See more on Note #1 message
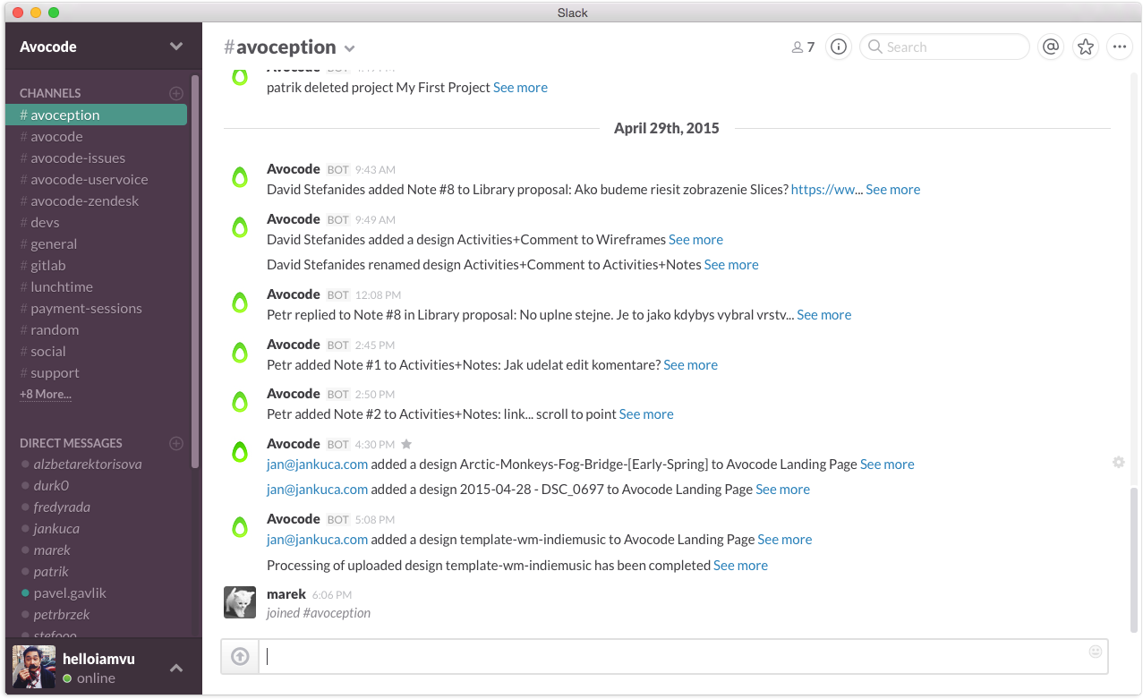1143x699 pixels. (690, 365)
